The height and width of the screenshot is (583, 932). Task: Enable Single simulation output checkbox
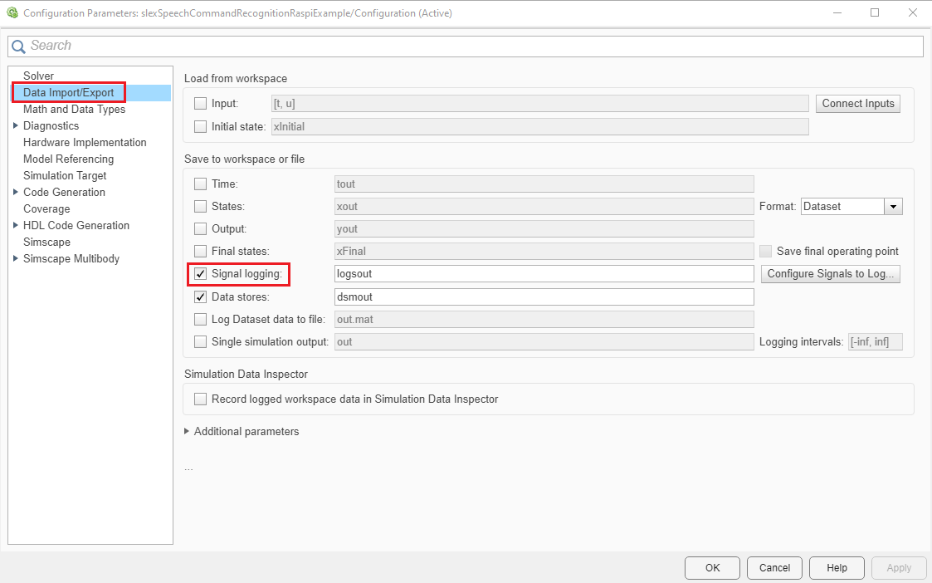(200, 341)
